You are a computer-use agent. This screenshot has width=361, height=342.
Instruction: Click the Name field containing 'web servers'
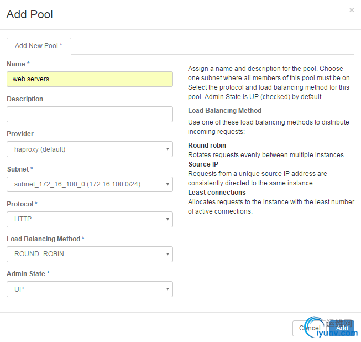click(90, 79)
